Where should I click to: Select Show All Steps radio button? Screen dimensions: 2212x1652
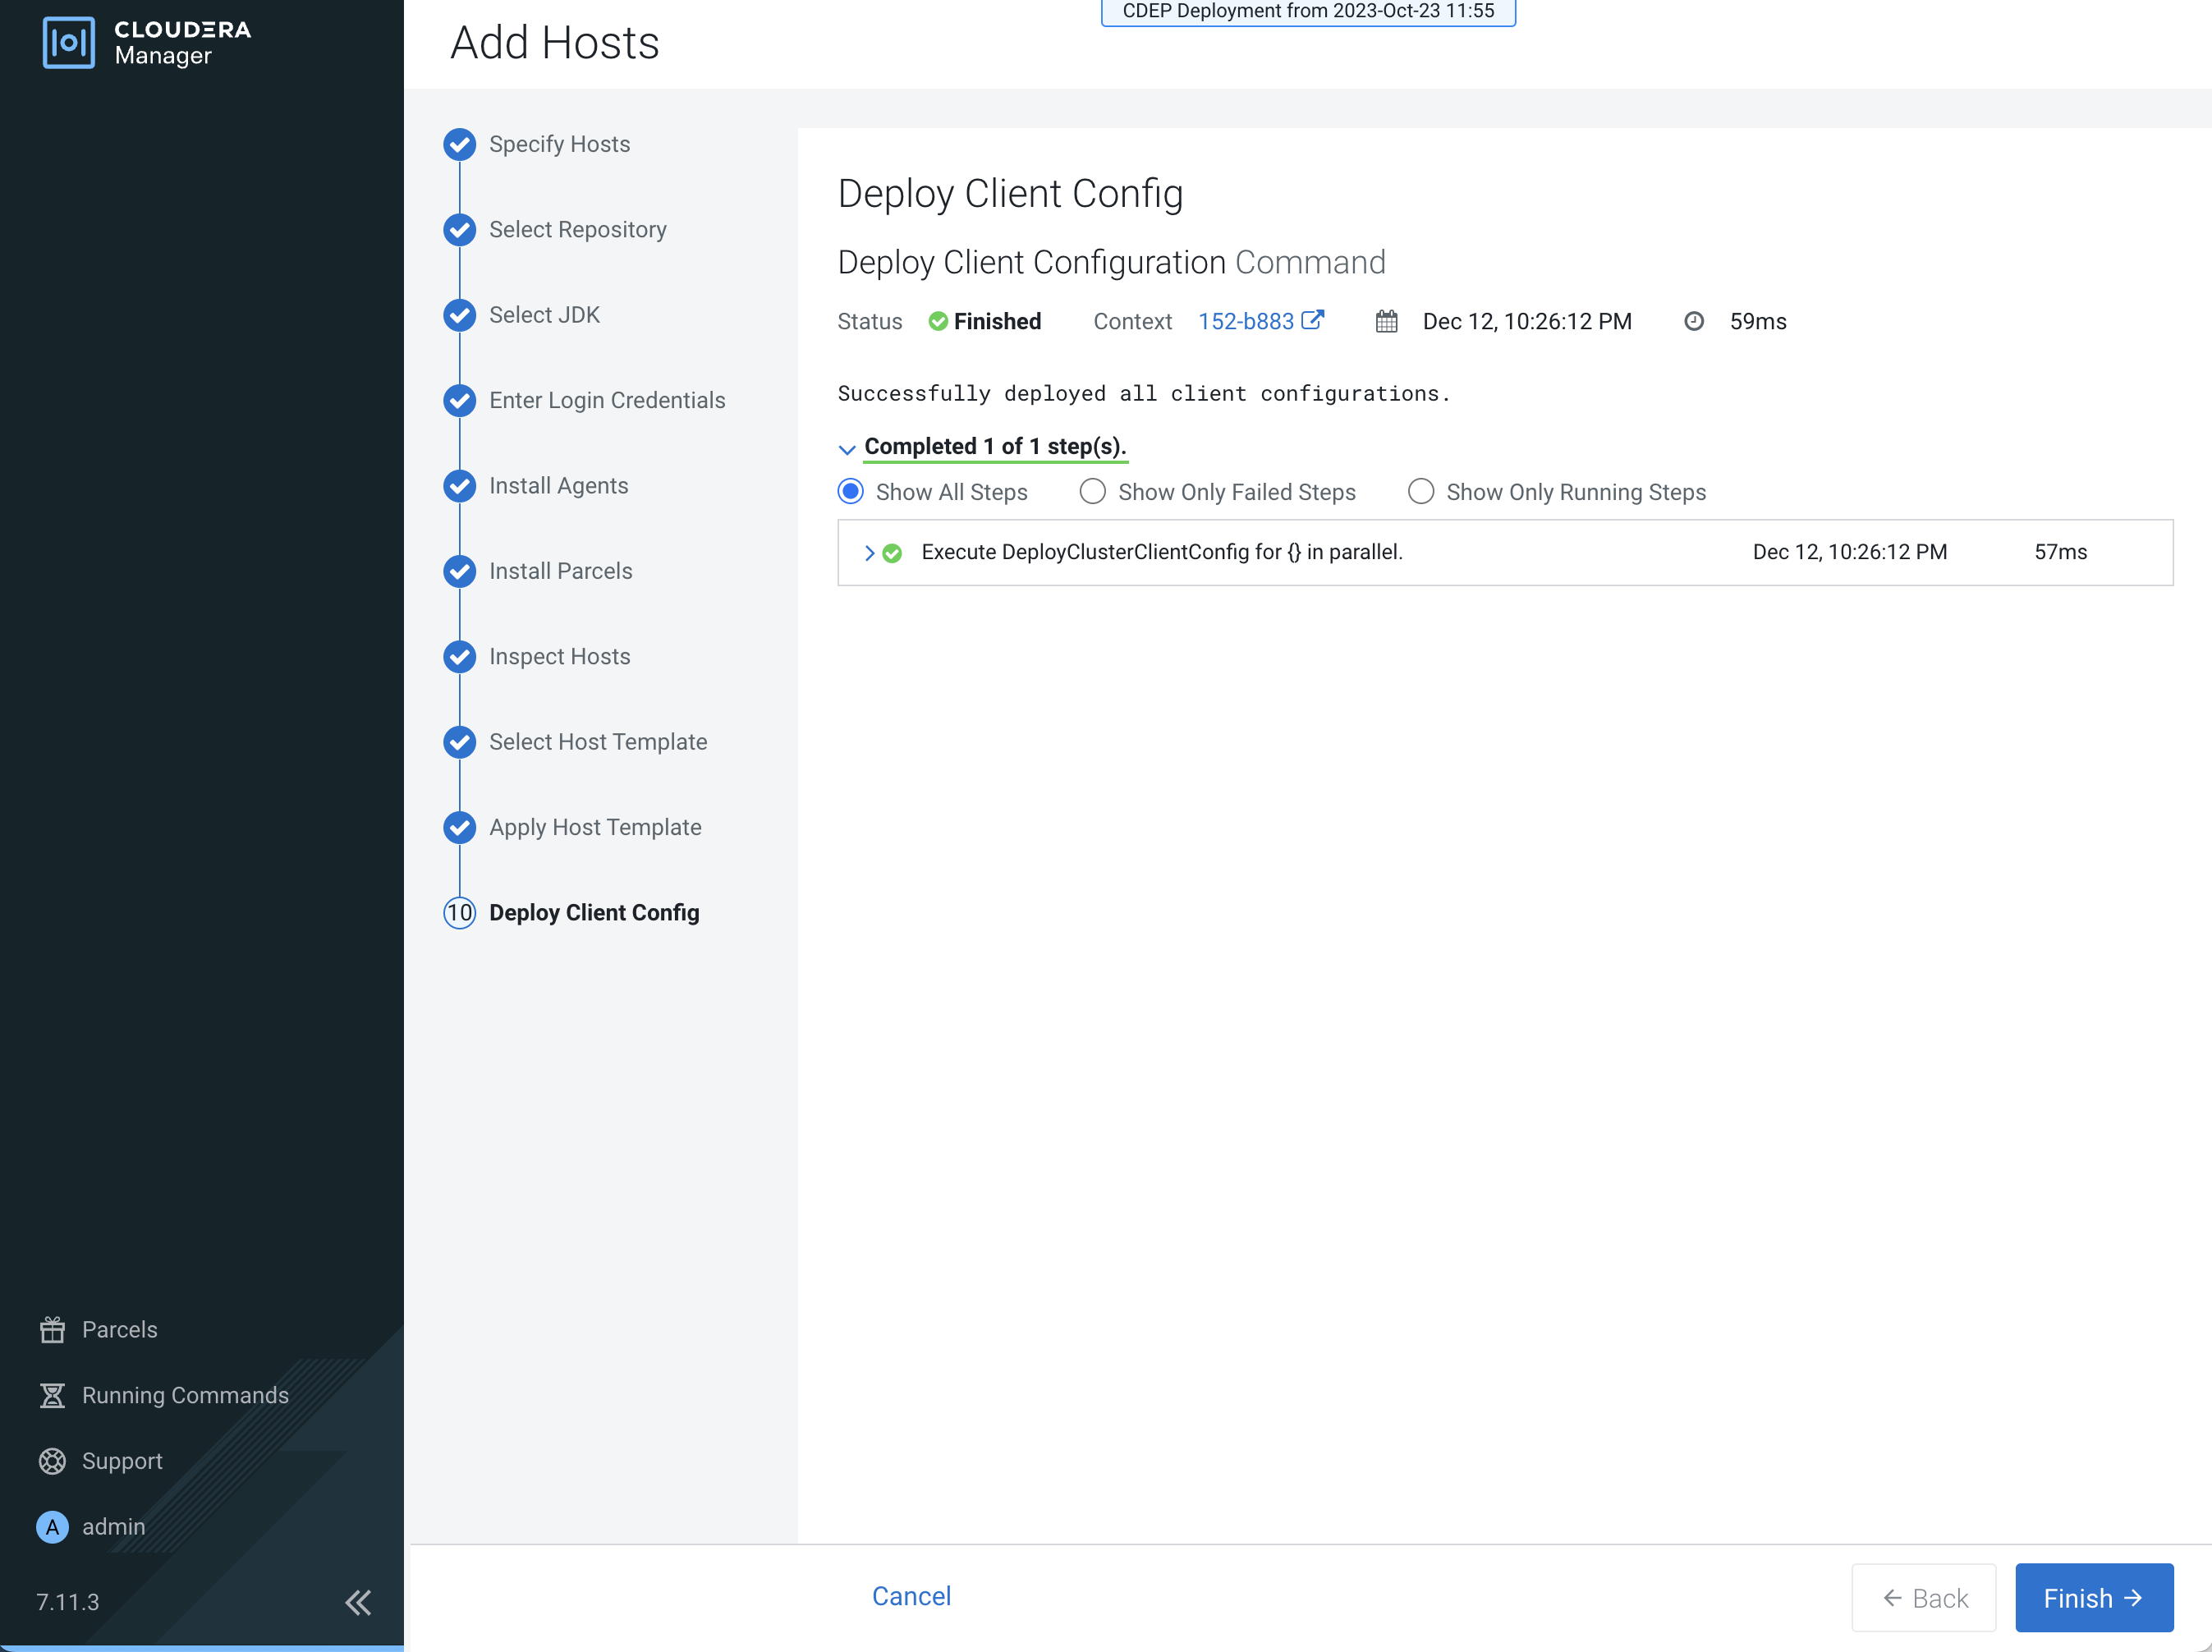[x=851, y=492]
